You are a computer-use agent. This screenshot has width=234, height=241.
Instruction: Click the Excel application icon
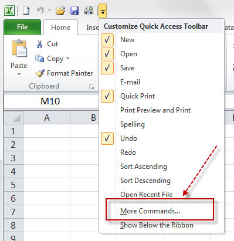click(x=9, y=11)
